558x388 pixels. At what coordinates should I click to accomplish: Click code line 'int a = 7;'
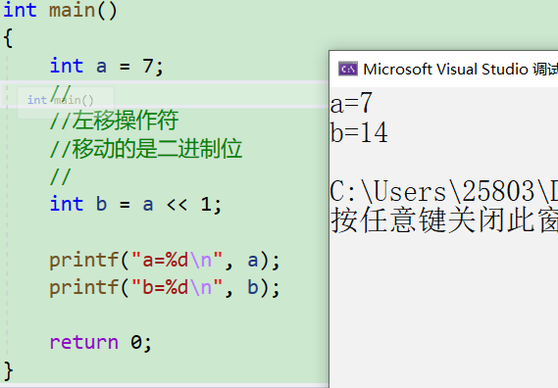107,67
